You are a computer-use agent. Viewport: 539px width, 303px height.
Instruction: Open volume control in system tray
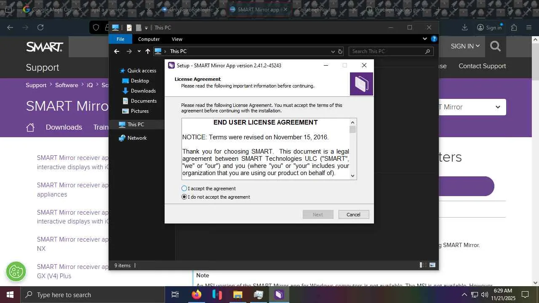coord(485,295)
